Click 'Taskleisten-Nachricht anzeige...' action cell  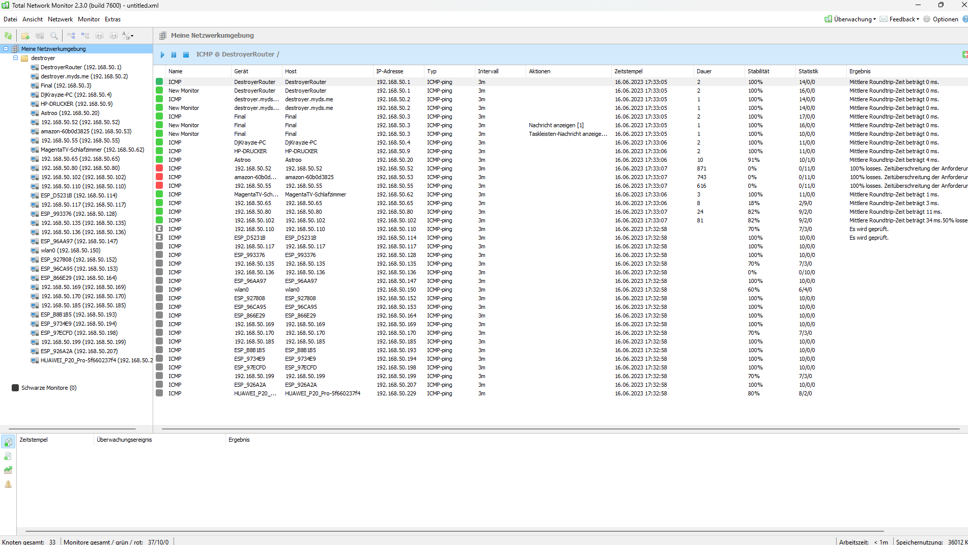click(568, 134)
